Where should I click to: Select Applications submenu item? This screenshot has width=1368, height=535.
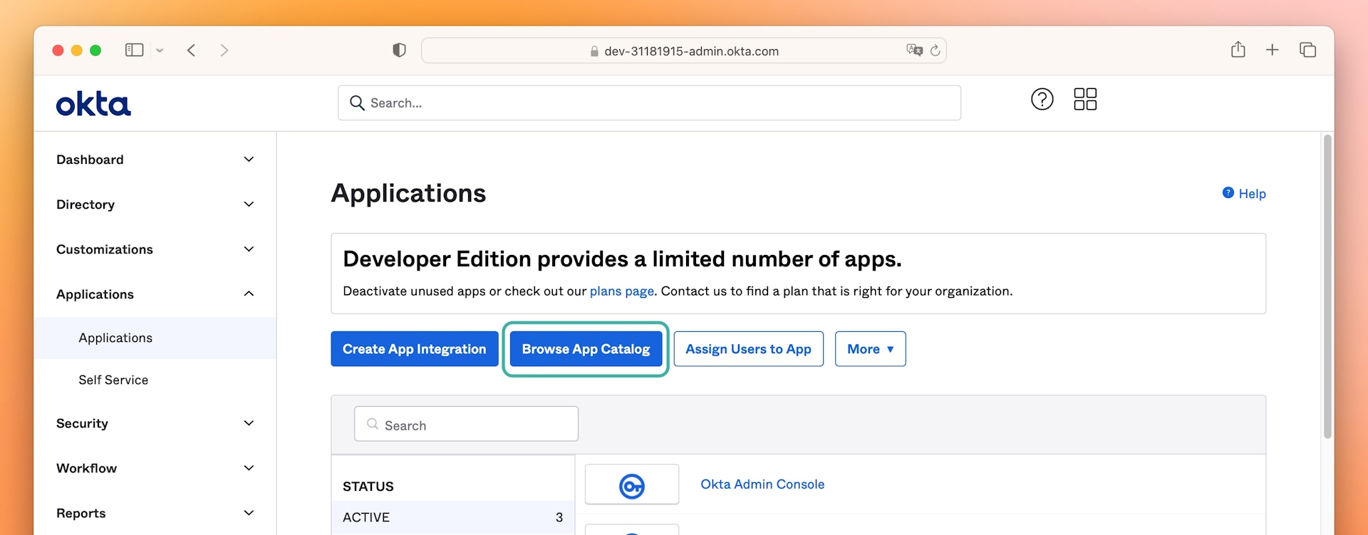click(155, 338)
